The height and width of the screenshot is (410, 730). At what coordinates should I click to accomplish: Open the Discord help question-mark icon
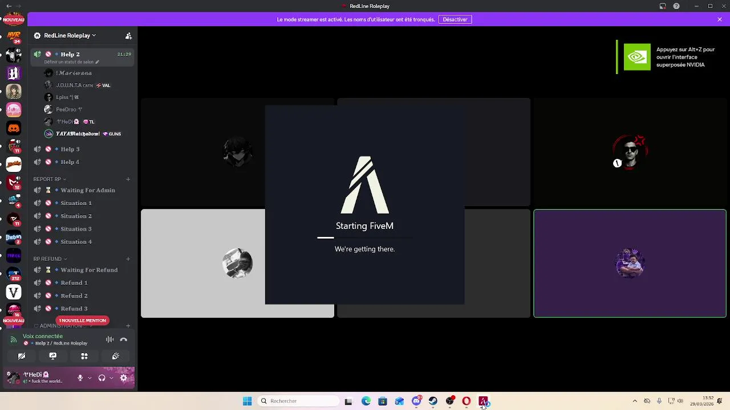[676, 6]
